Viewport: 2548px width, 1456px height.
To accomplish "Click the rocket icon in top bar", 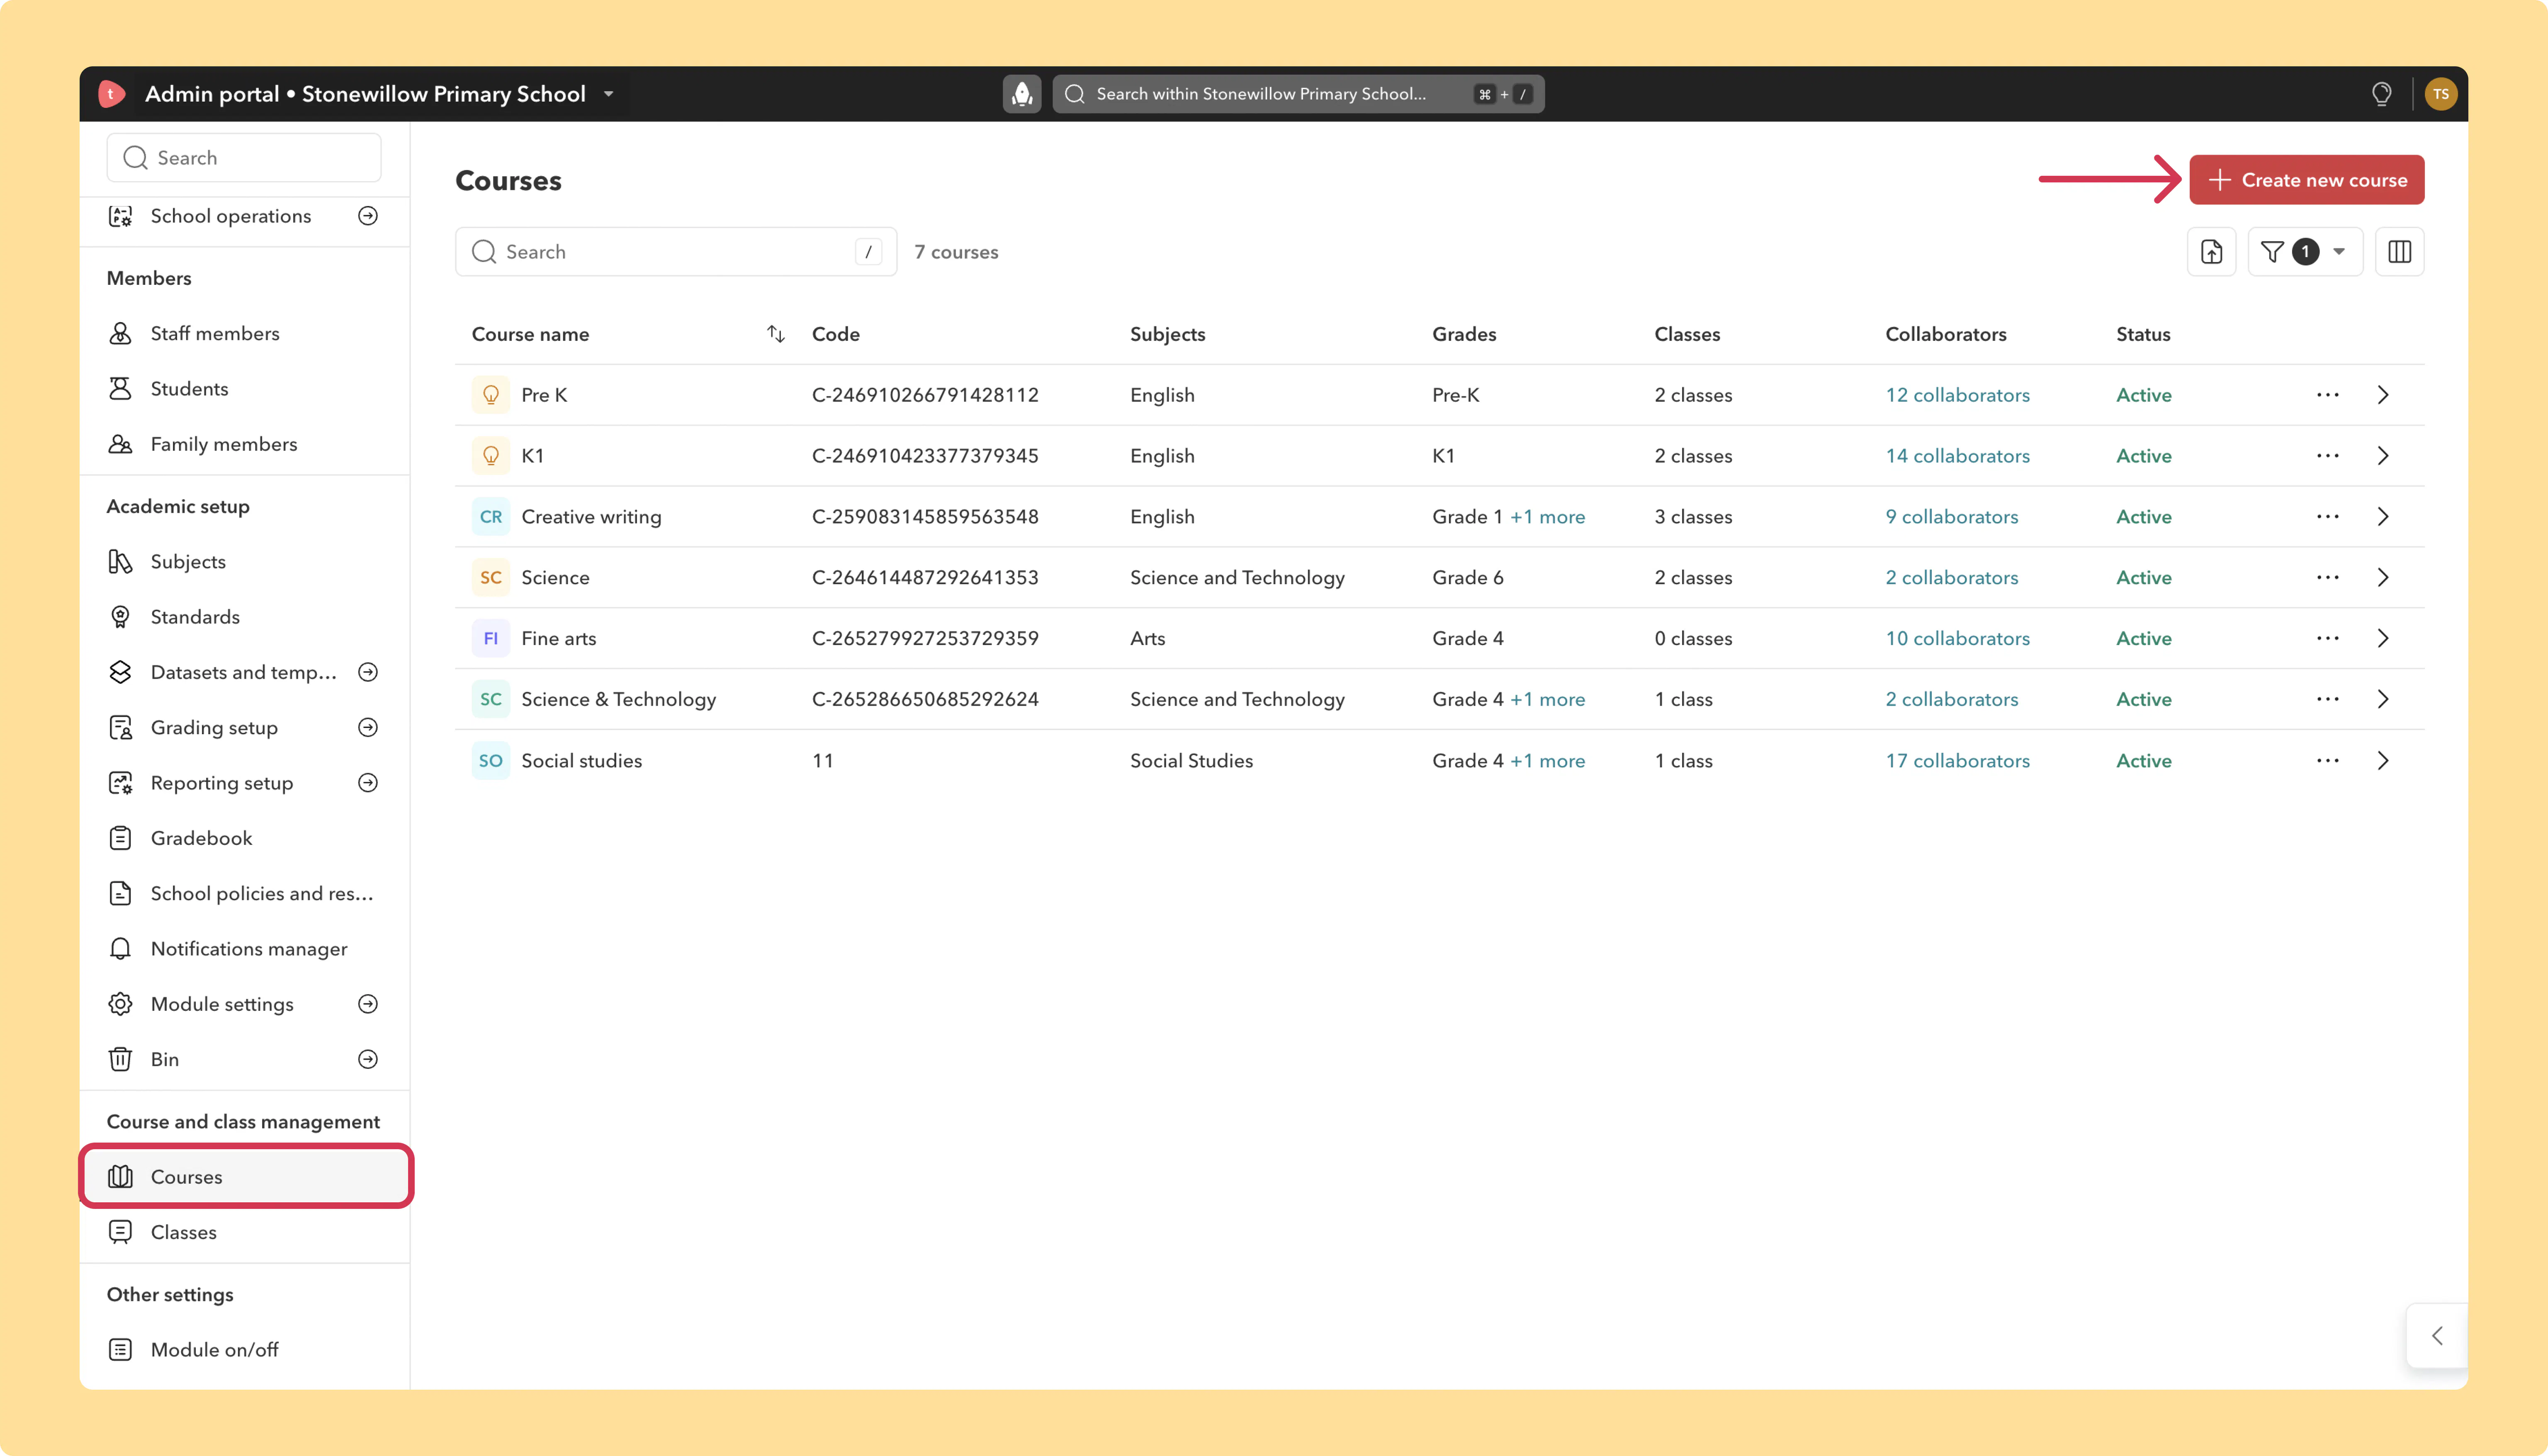I will click(1022, 94).
